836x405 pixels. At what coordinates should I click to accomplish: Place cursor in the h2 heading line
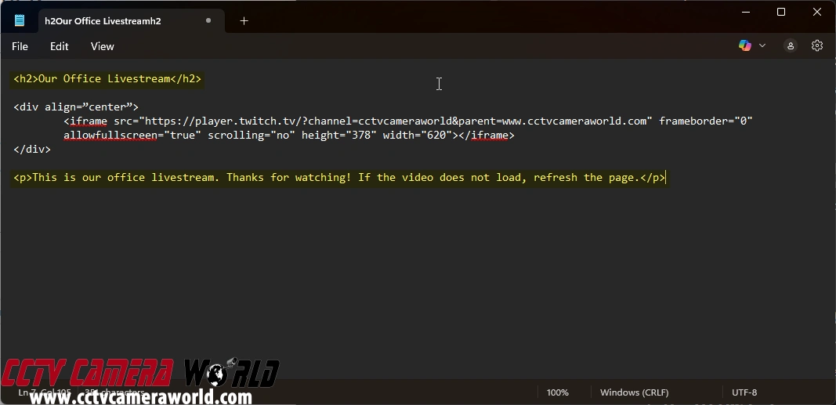(x=107, y=79)
